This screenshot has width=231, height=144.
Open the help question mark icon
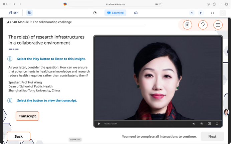coord(203,25)
